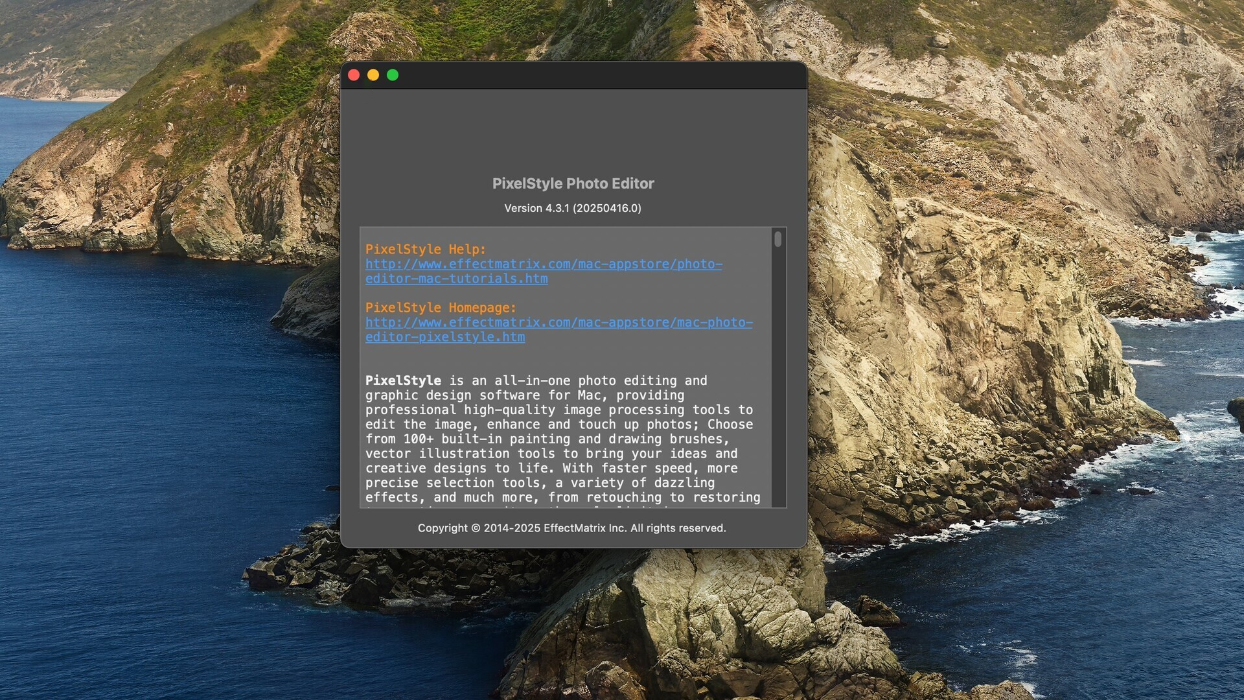This screenshot has width=1244, height=700.
Task: Click the mac-photo-editor-pixelstyle.htm hyperlink text
Action: point(445,337)
